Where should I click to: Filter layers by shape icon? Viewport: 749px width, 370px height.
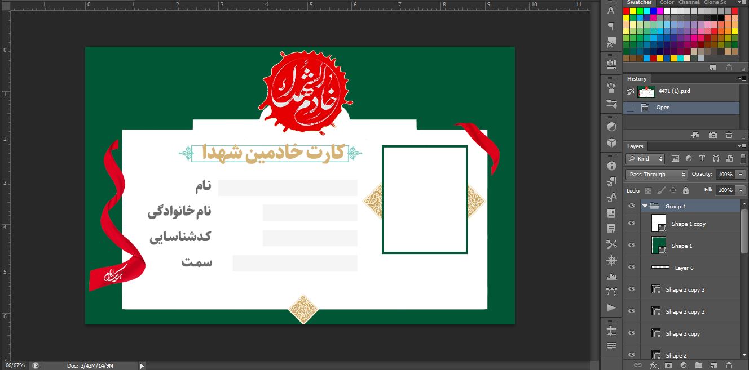click(x=716, y=159)
